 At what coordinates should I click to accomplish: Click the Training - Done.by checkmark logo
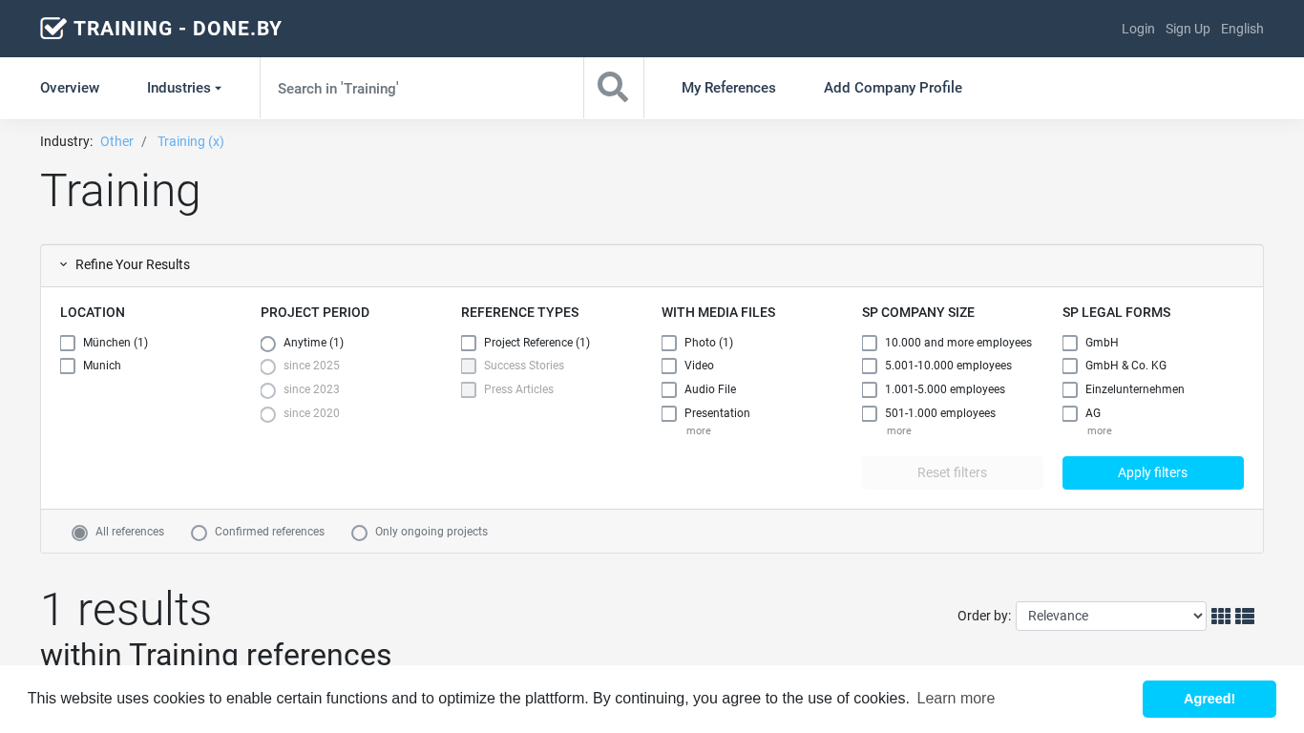click(x=53, y=29)
